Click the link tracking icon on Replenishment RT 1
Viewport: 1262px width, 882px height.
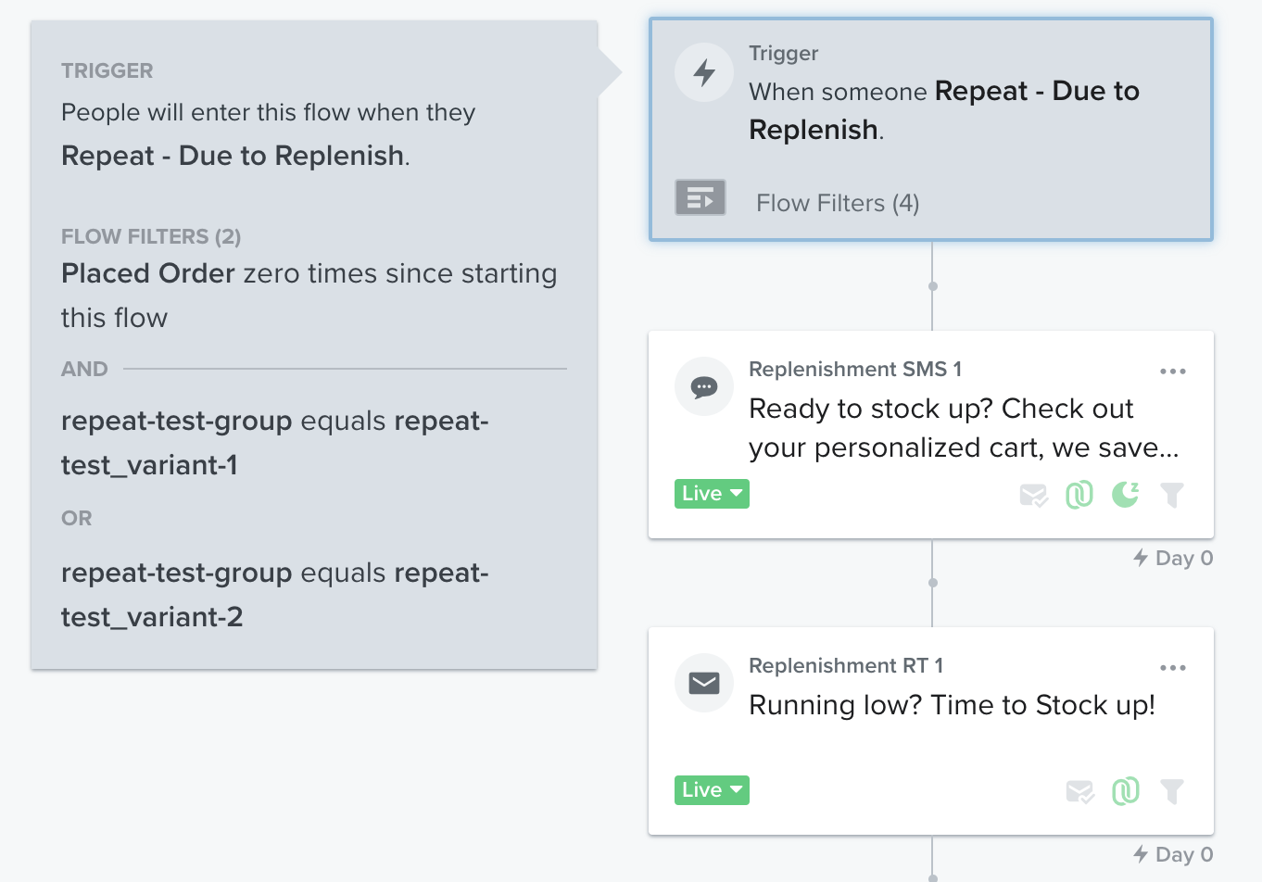1126,792
